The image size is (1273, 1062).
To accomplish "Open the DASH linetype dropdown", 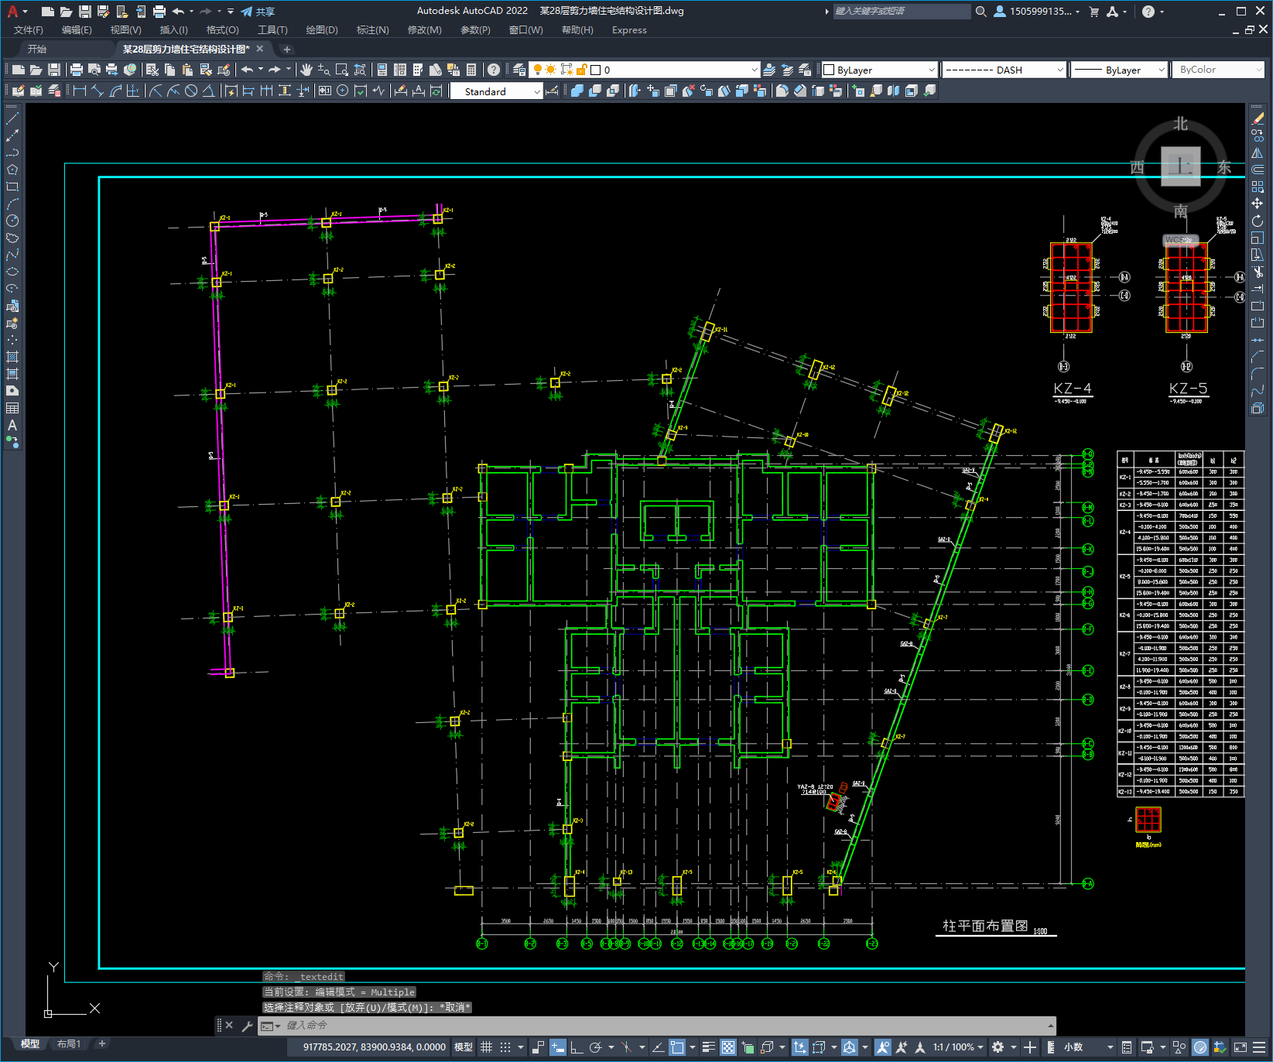I will tap(1004, 70).
